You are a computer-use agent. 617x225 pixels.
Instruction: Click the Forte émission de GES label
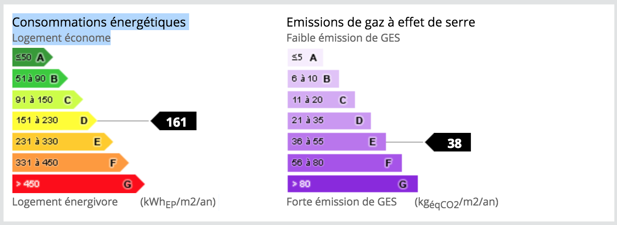[342, 202]
